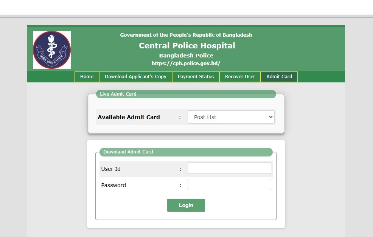The width and height of the screenshot is (373, 237).
Task: Click the Central Police Hospital title
Action: [x=187, y=45]
